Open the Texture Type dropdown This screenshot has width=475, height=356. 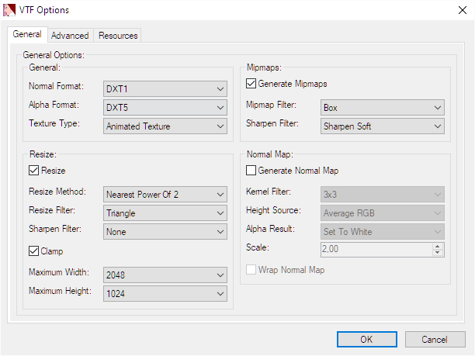point(165,126)
